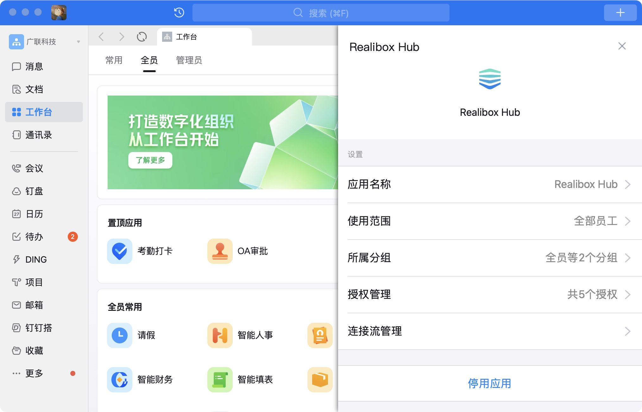Viewport: 642px width, 412px height.
Task: Focus the 搜索 search field
Action: click(321, 13)
